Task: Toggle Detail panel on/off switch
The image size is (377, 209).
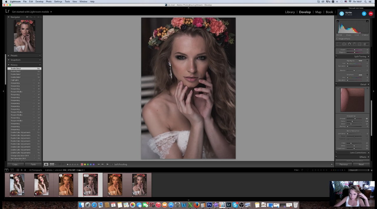Action: [x=336, y=84]
